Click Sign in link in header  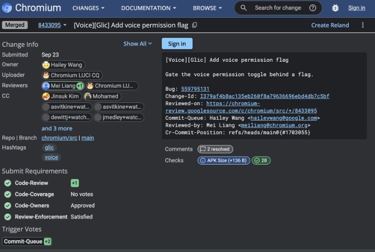click(x=357, y=8)
